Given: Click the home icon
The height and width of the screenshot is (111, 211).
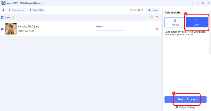Looking at the screenshot, I should (x=3, y=10).
